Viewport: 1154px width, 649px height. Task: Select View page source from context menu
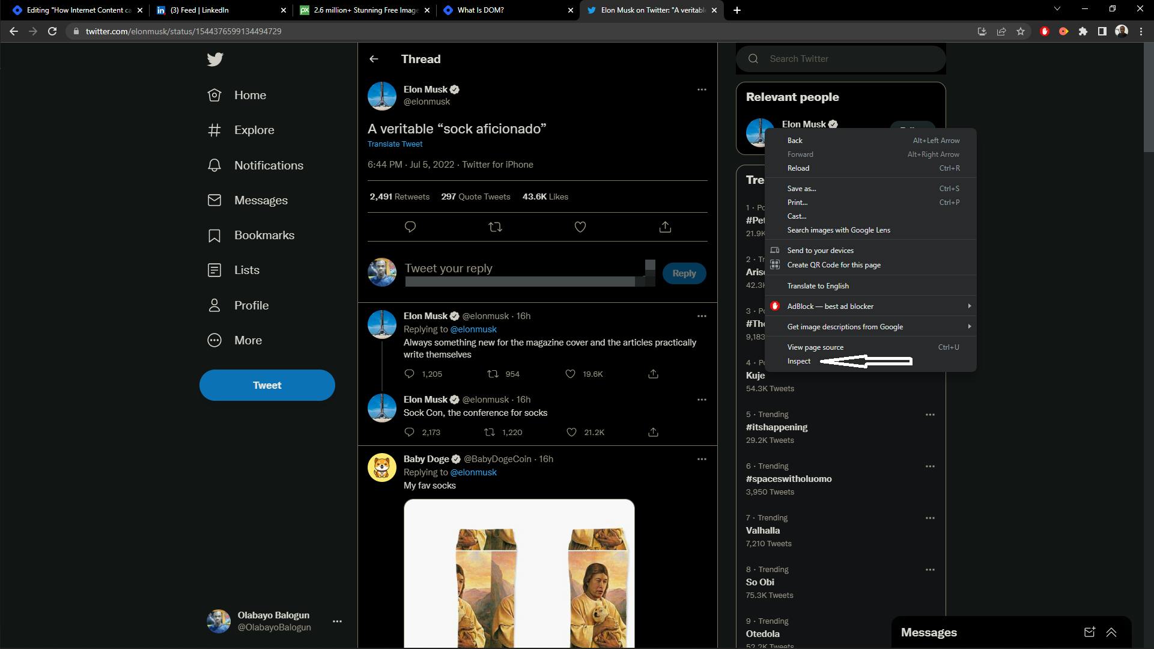[816, 347]
